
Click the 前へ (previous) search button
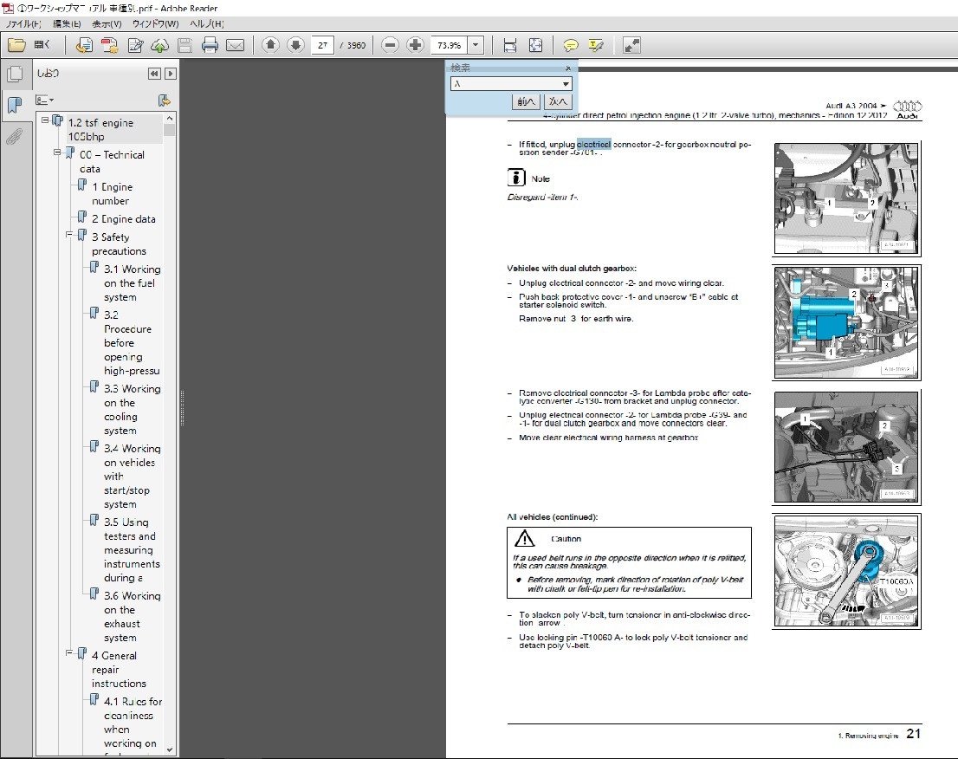pos(526,101)
